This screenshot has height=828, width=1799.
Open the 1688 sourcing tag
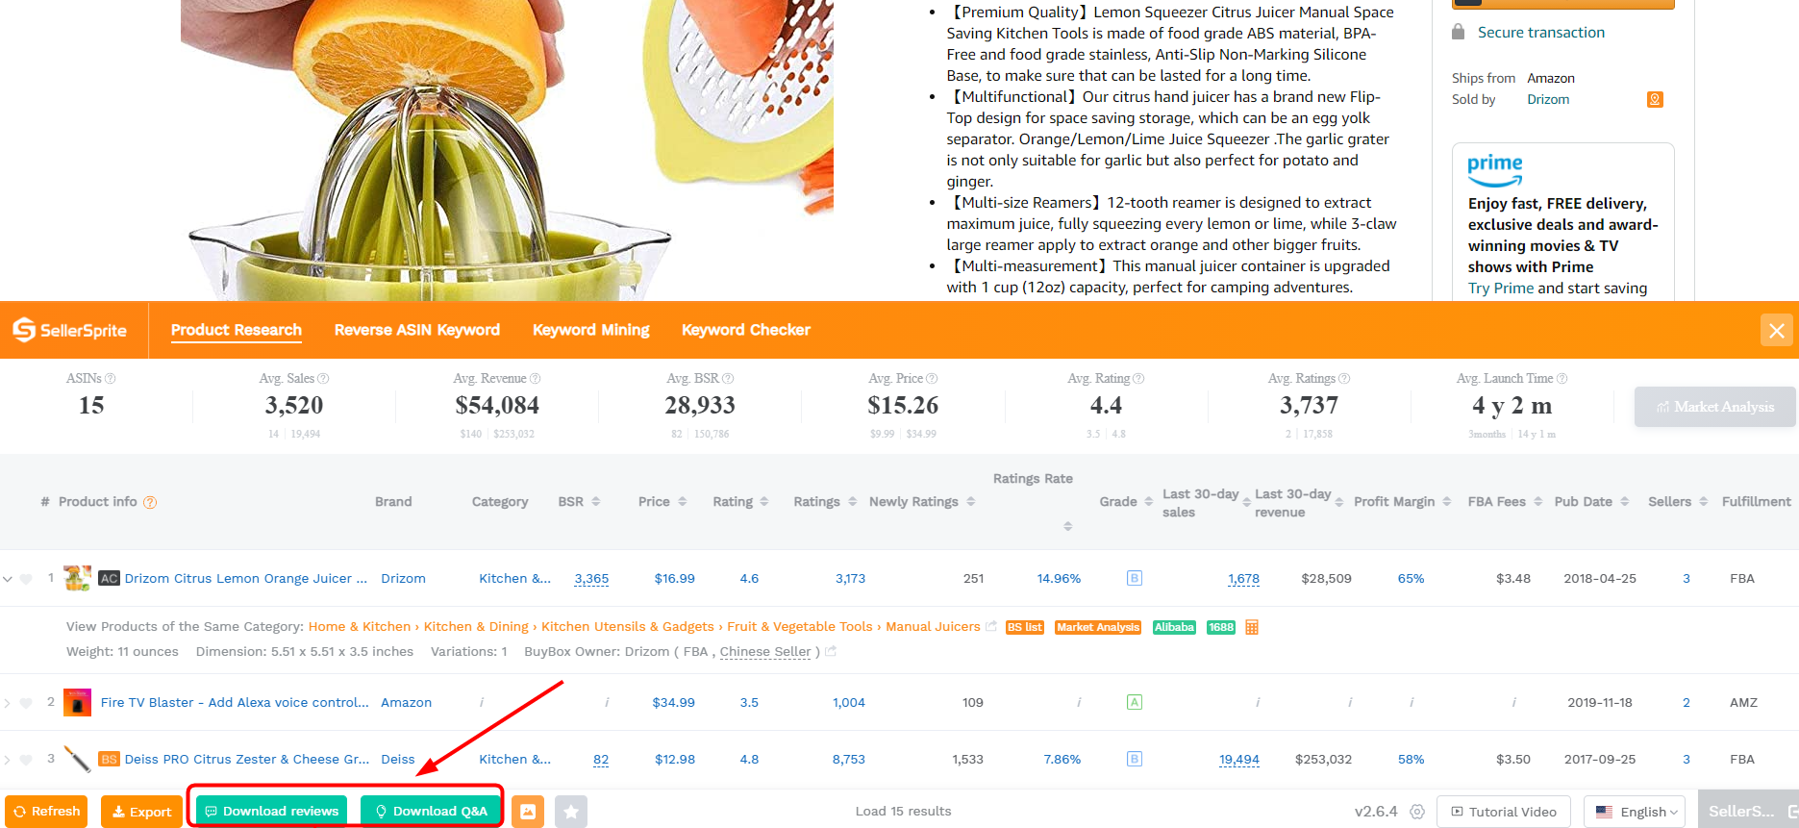coord(1221,627)
